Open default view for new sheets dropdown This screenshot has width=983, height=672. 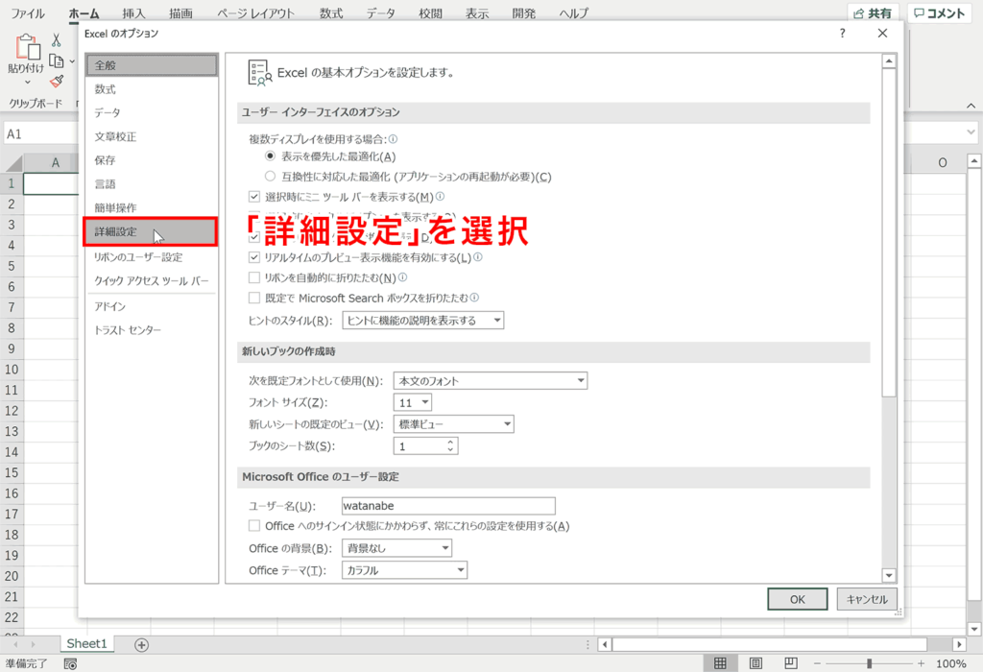(x=454, y=424)
